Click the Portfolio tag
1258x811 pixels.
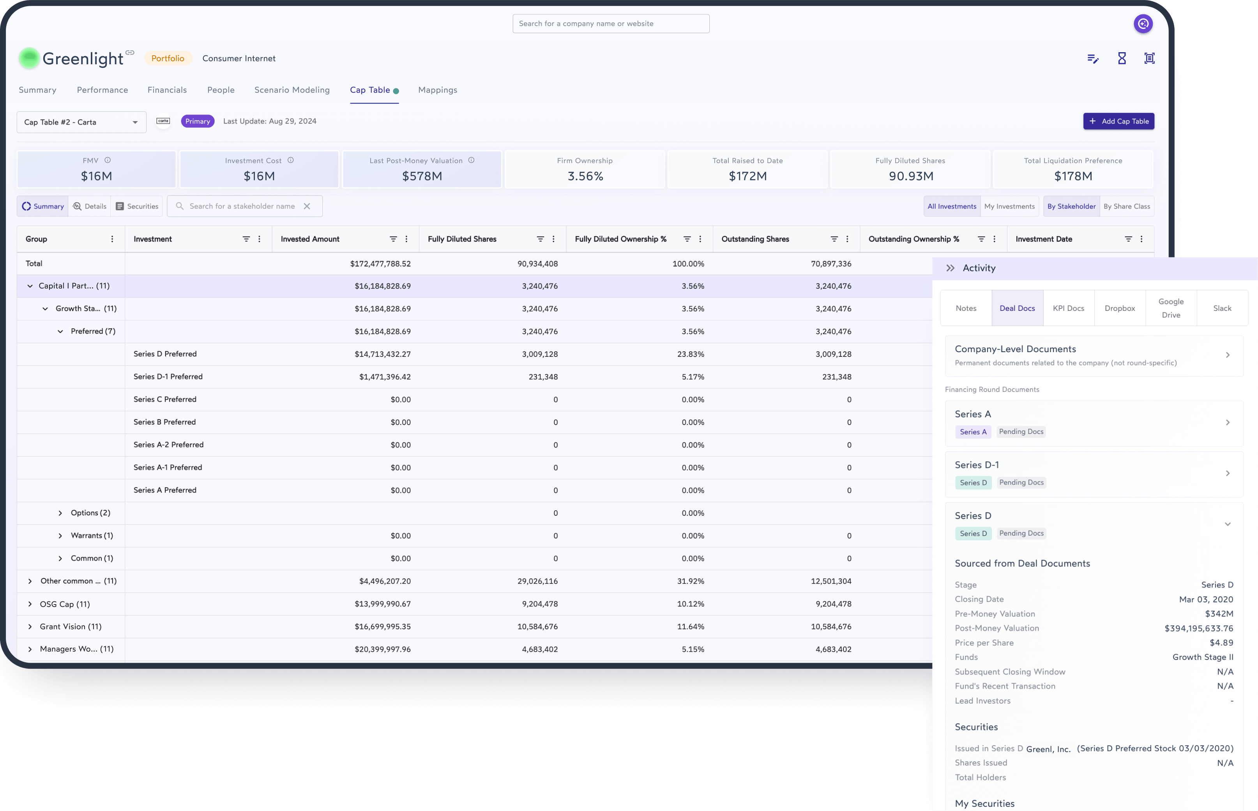[168, 58]
